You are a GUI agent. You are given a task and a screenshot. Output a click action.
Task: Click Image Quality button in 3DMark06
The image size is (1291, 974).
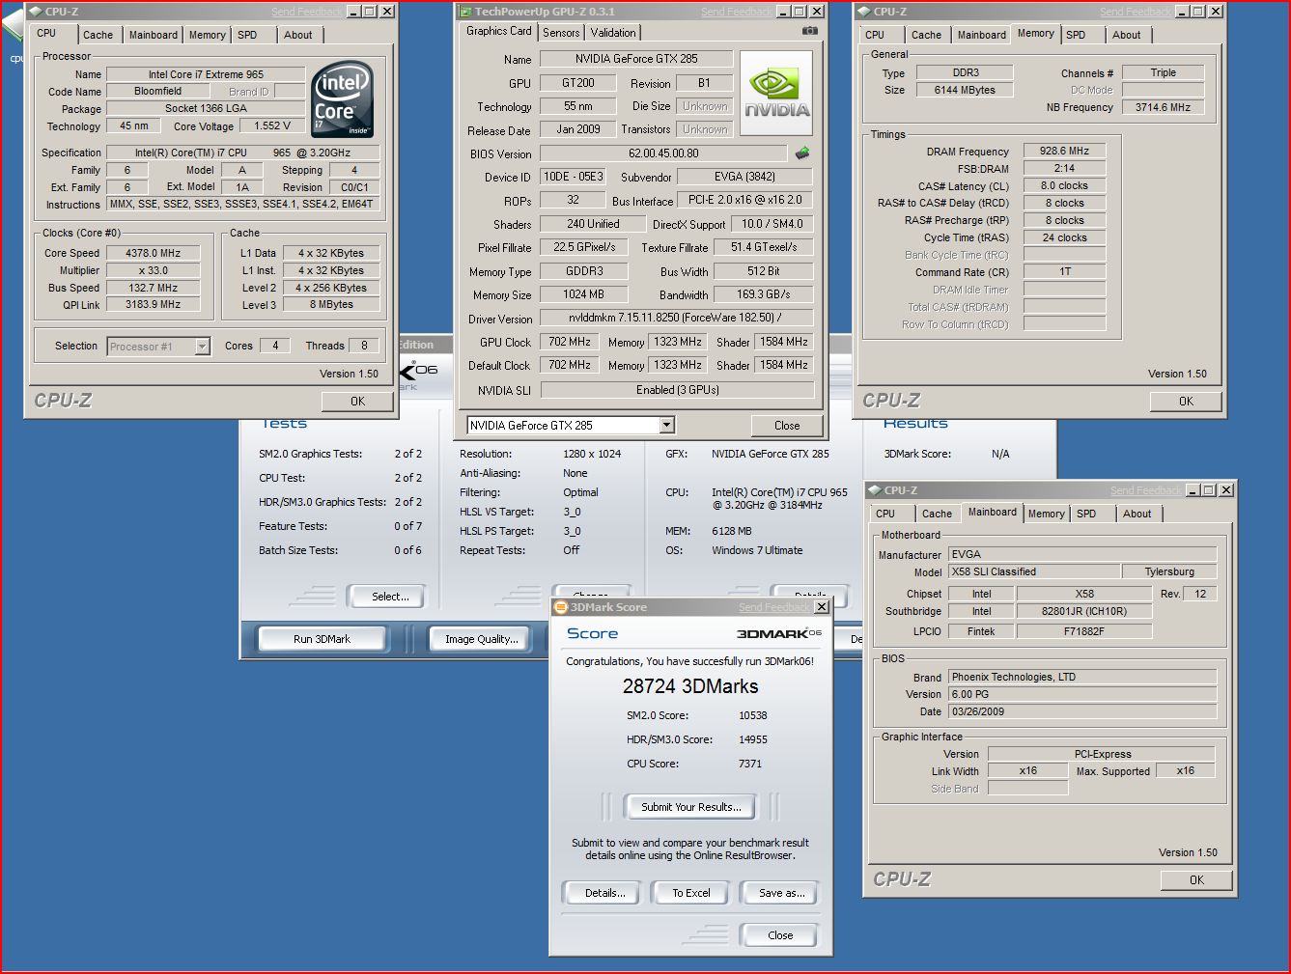coord(481,639)
